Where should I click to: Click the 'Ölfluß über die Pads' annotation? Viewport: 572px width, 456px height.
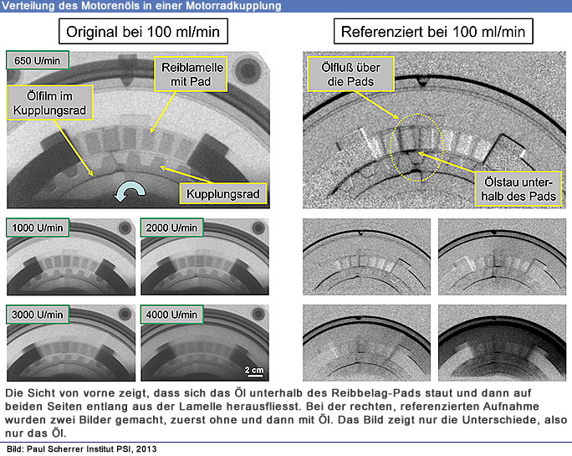click(x=350, y=74)
